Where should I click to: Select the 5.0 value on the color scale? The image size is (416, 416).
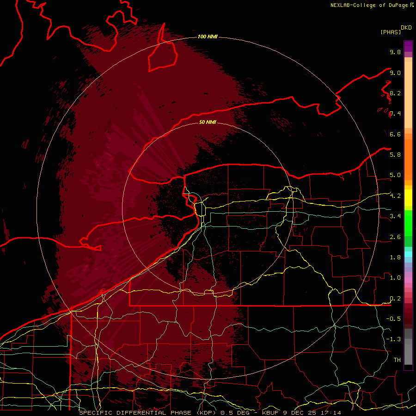coord(395,175)
